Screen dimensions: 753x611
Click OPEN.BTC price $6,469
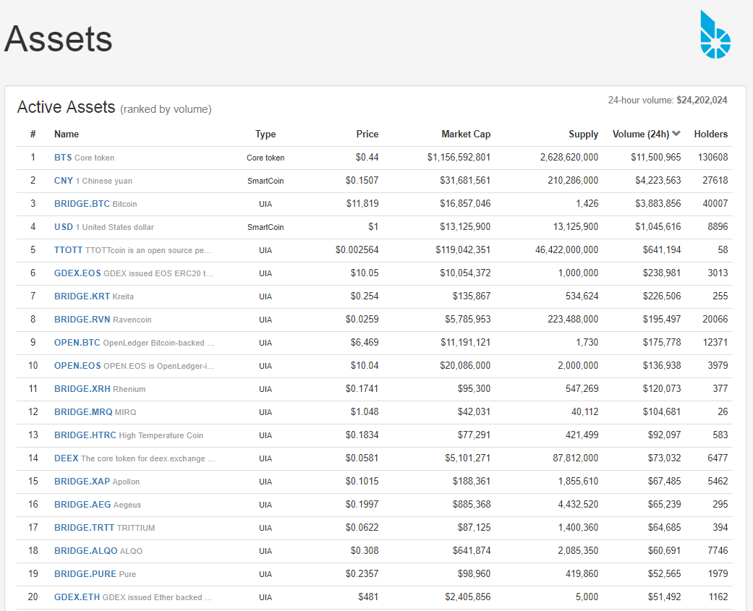[x=364, y=343]
